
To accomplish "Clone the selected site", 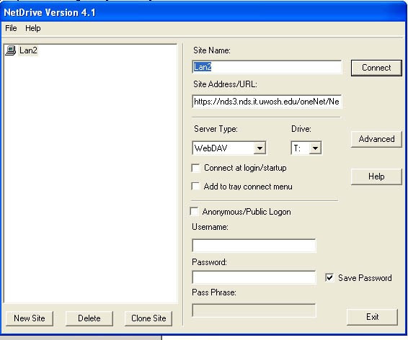I will pos(148,318).
